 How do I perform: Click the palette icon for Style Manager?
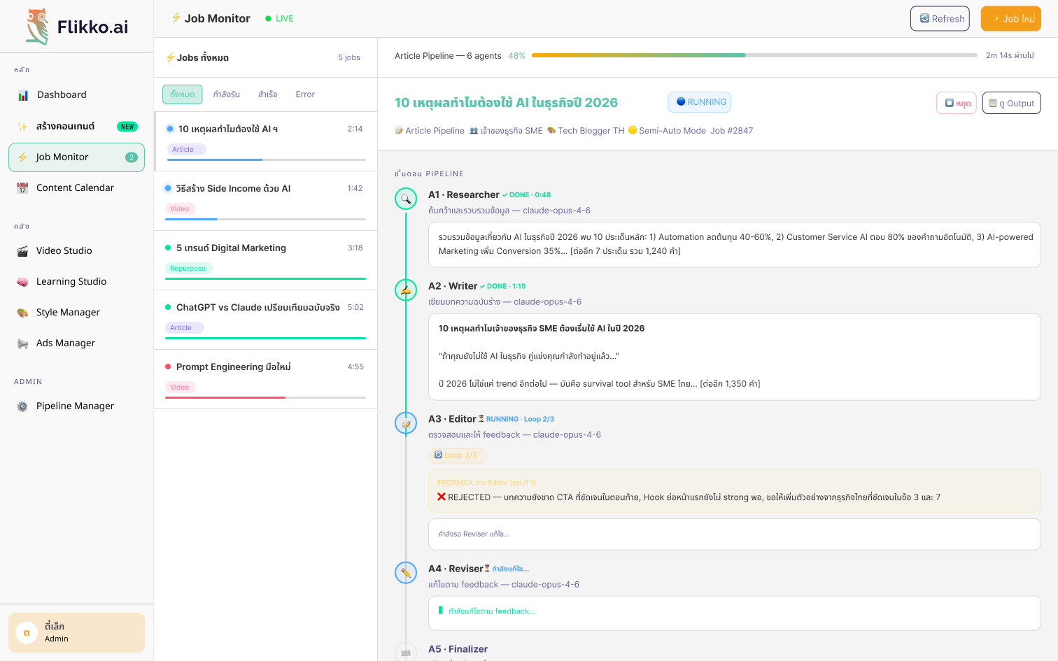(22, 313)
